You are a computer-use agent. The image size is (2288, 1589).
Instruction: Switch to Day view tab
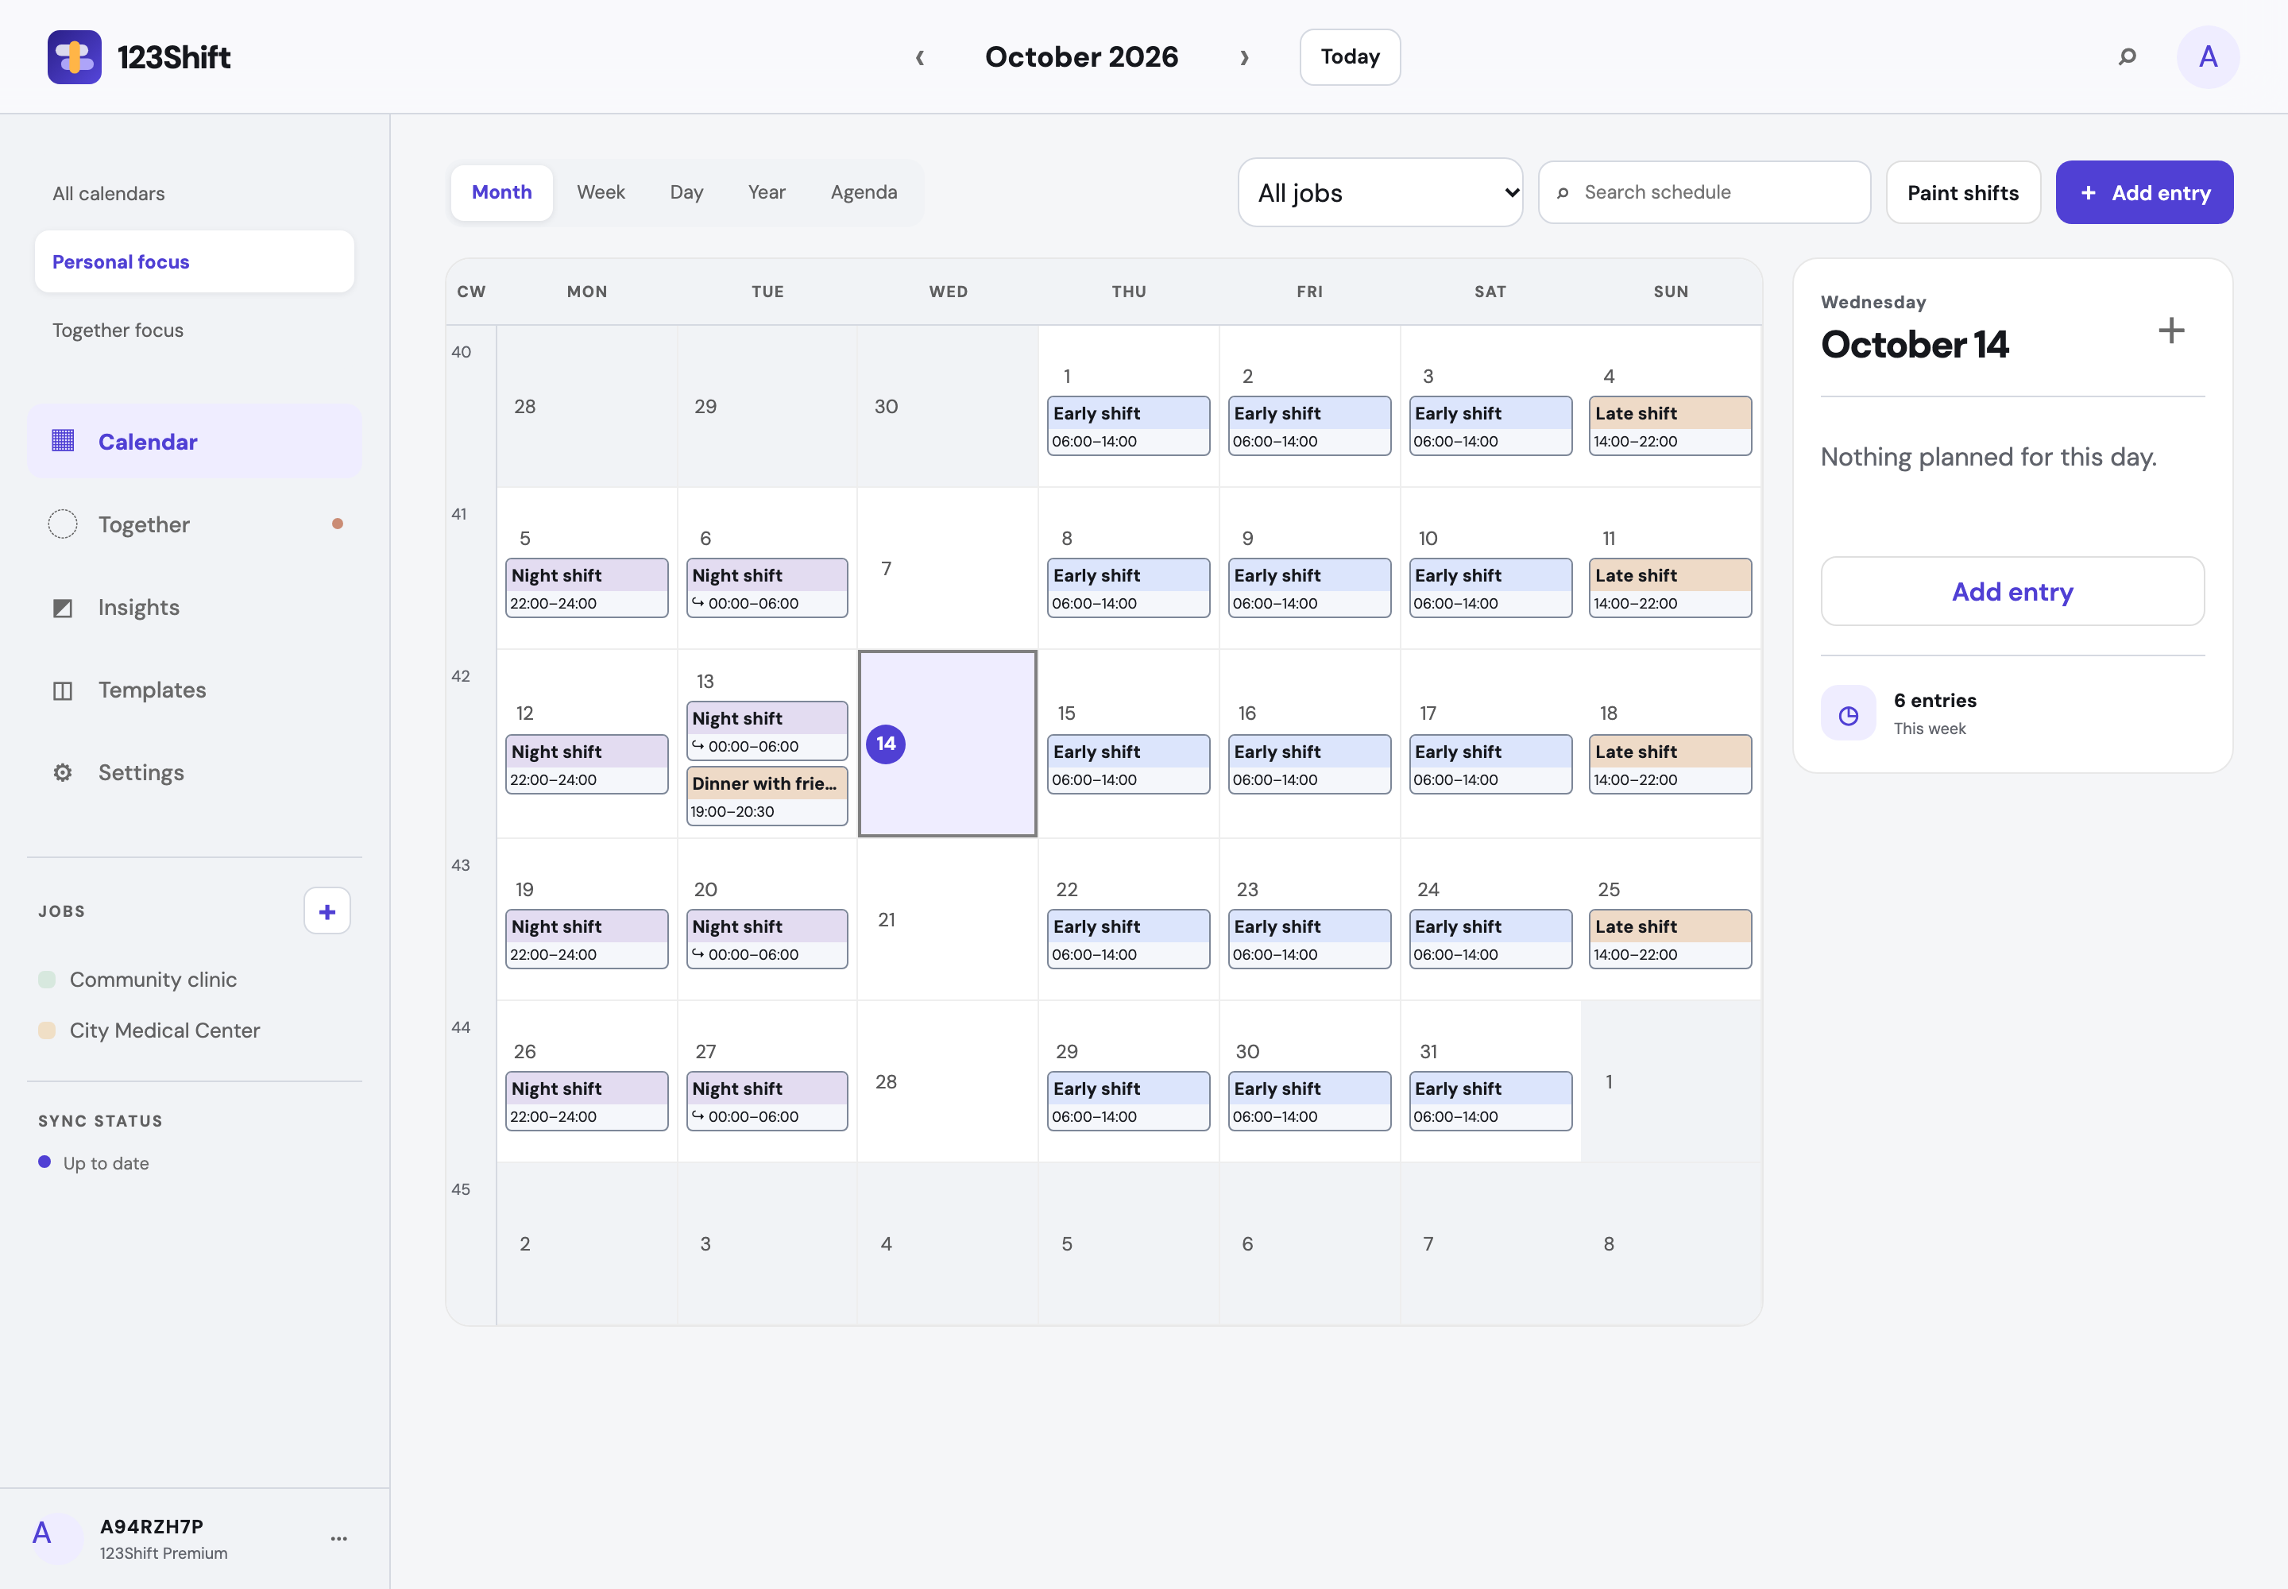[686, 192]
